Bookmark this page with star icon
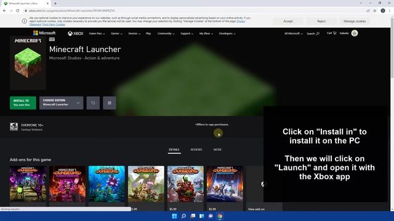This screenshot has width=394, height=221. pos(375,11)
